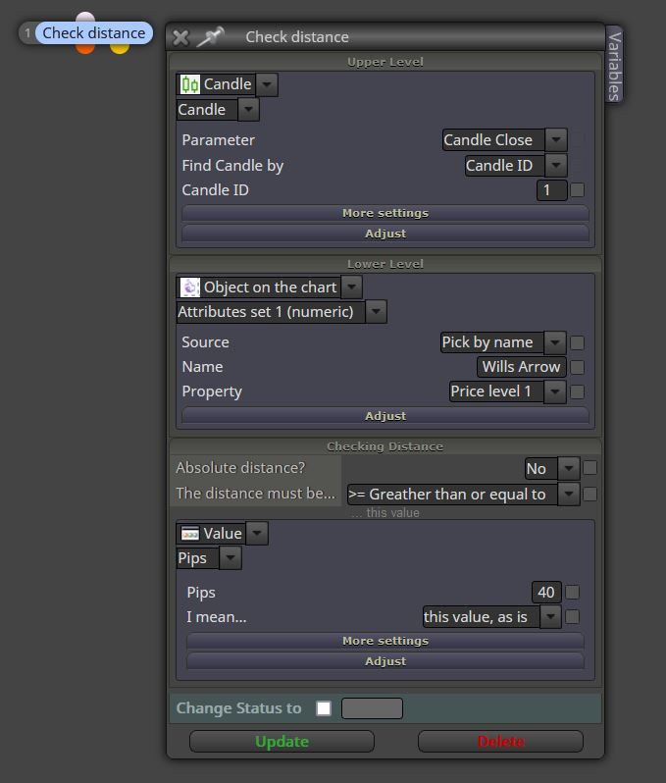
Task: Expand the Pips type dropdown
Action: pos(231,557)
